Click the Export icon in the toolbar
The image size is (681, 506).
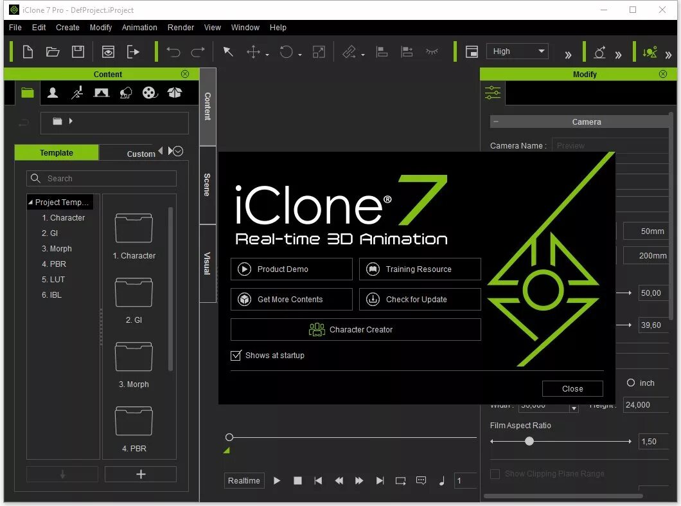(x=133, y=51)
